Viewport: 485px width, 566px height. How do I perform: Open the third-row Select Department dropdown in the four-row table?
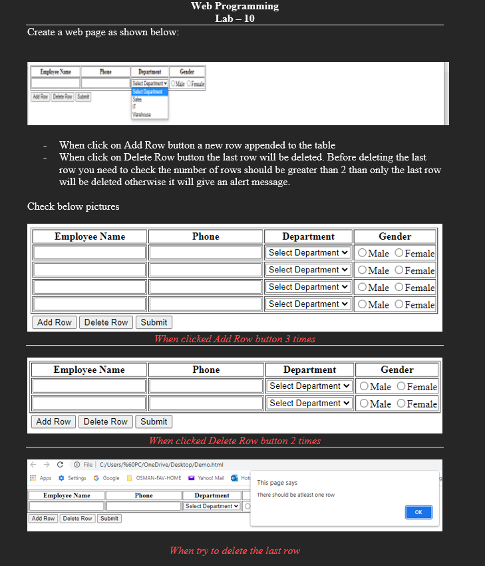[x=308, y=286]
